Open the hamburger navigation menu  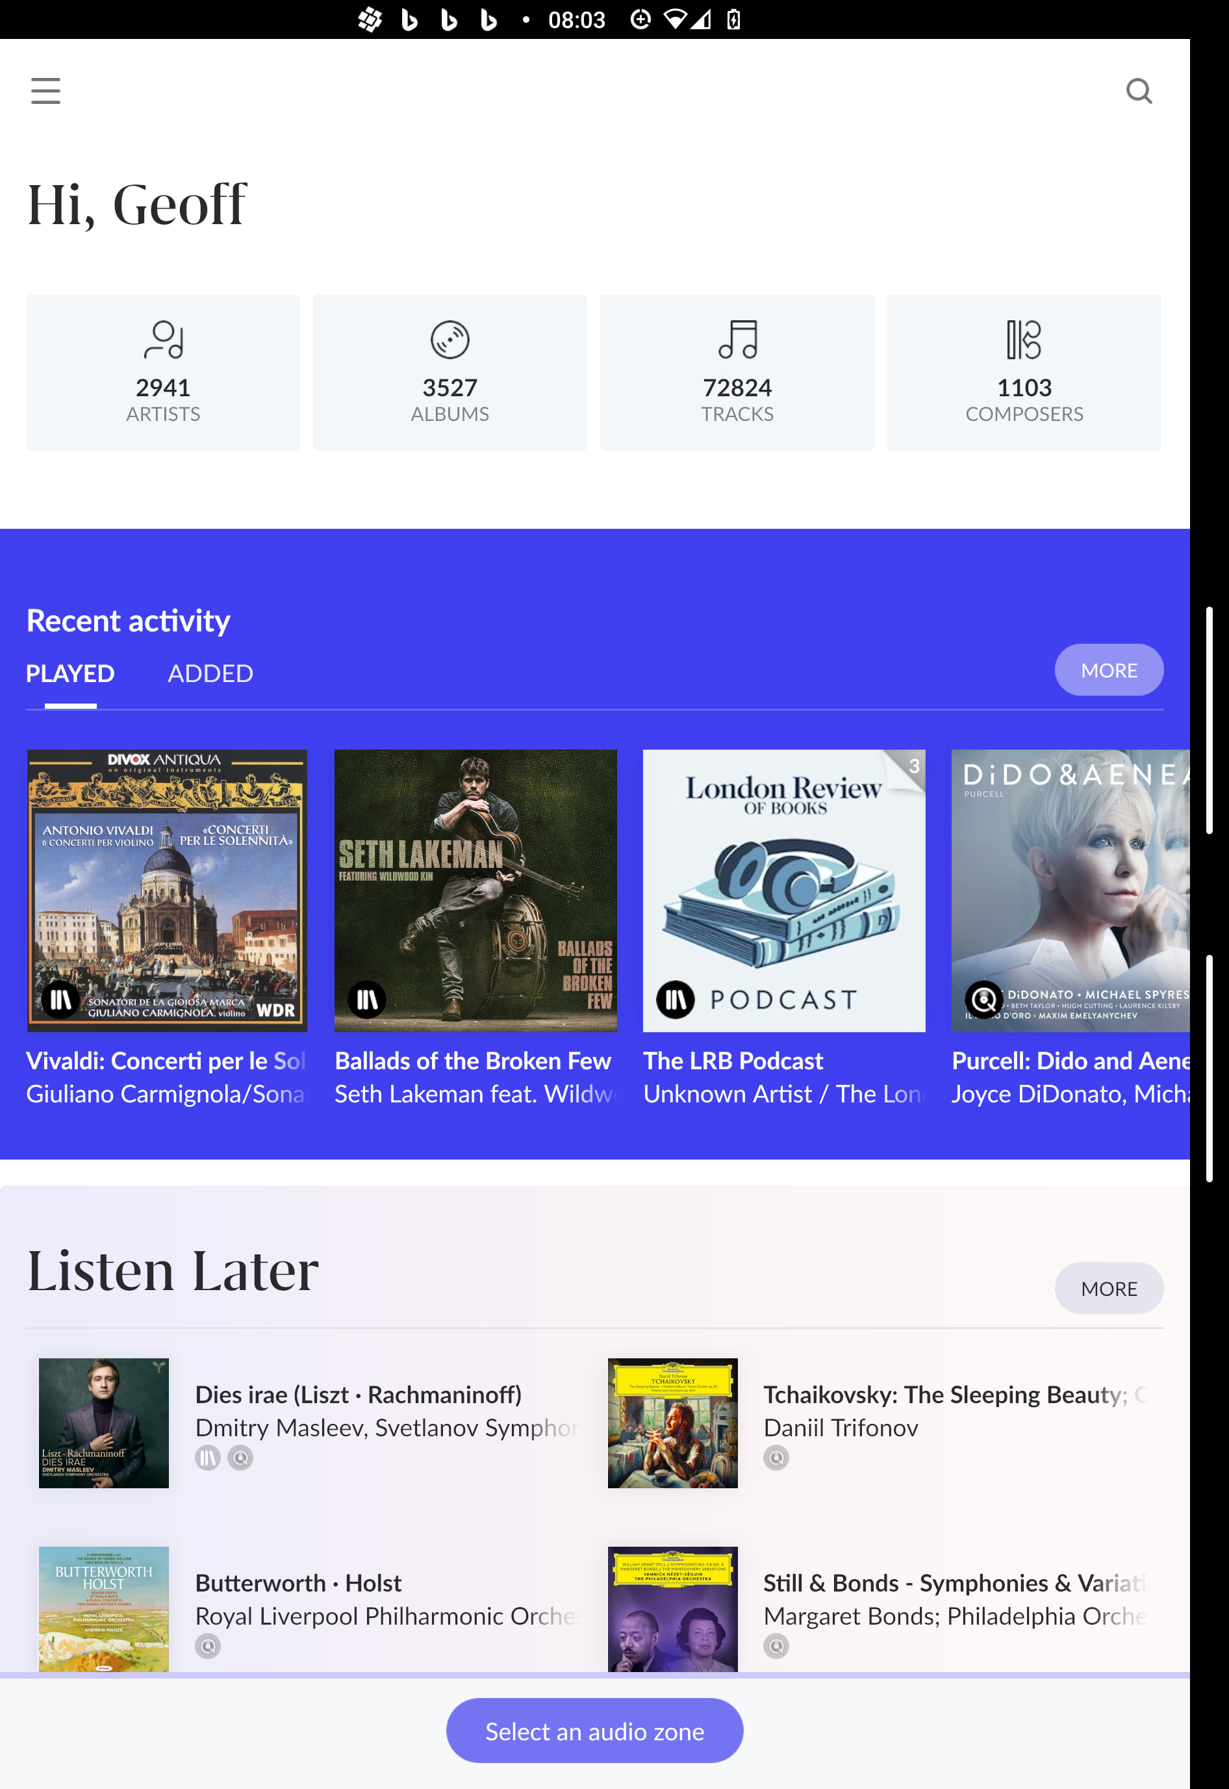point(45,91)
